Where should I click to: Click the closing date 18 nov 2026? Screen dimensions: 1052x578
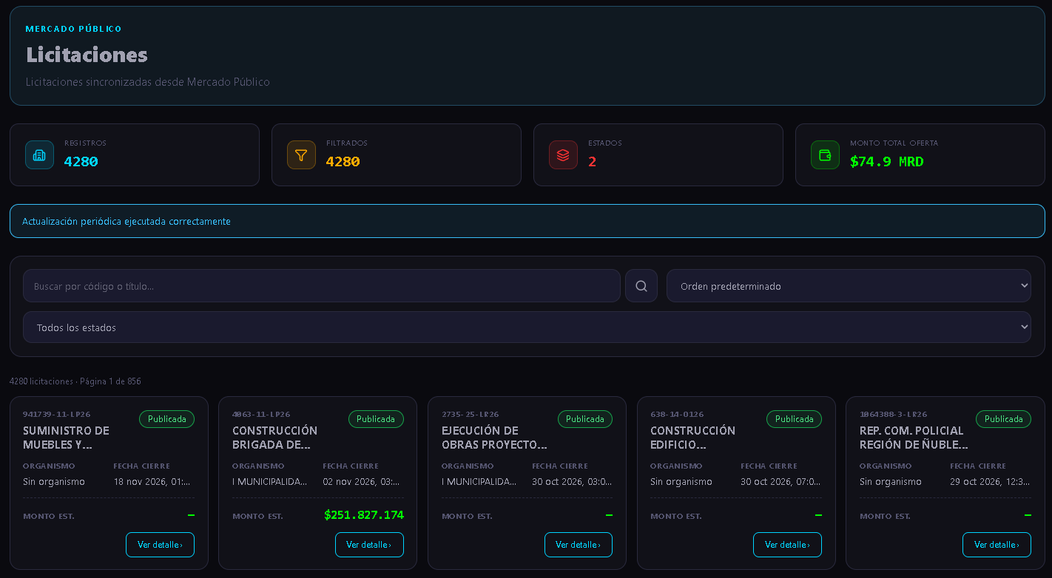point(152,482)
